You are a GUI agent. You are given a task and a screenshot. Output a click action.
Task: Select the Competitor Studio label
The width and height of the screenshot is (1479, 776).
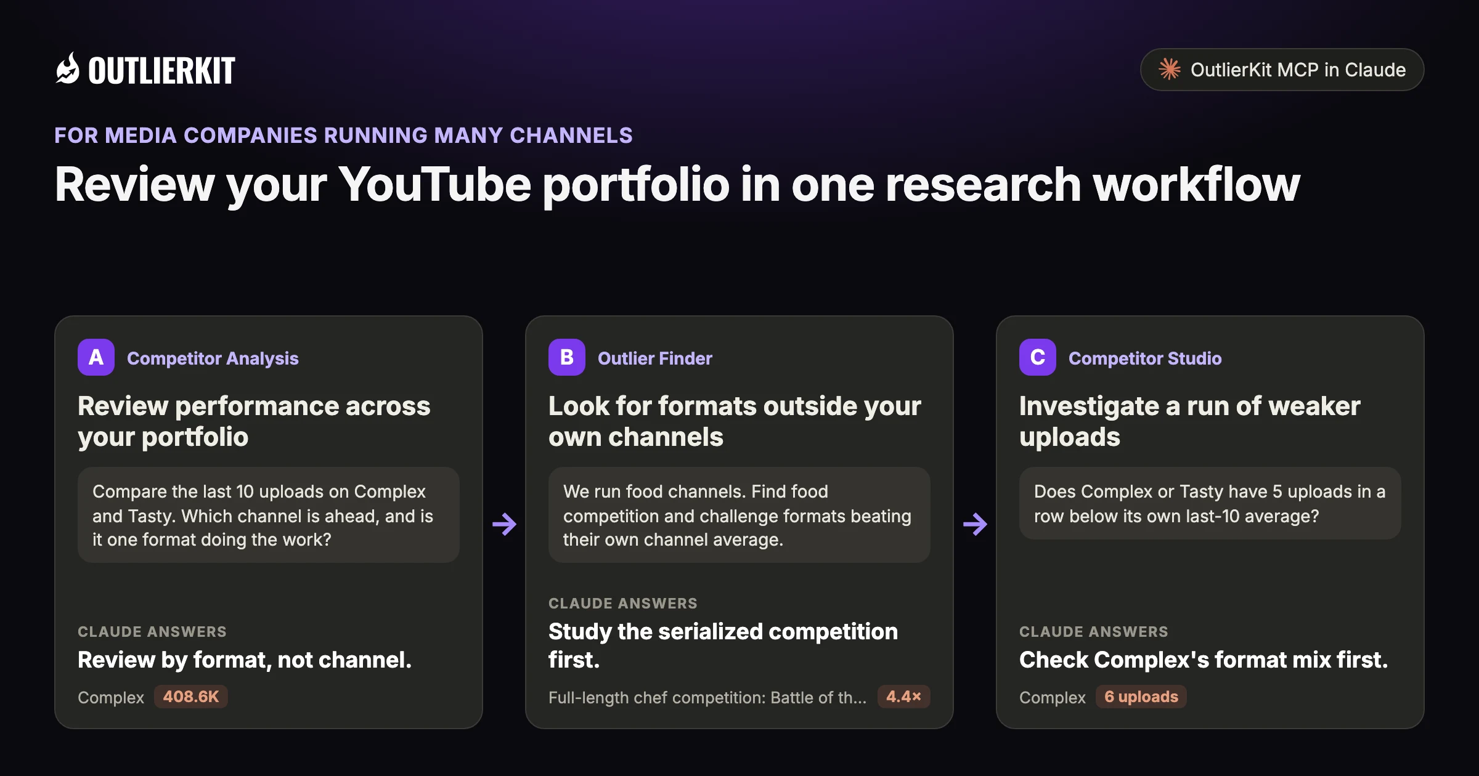[1145, 358]
